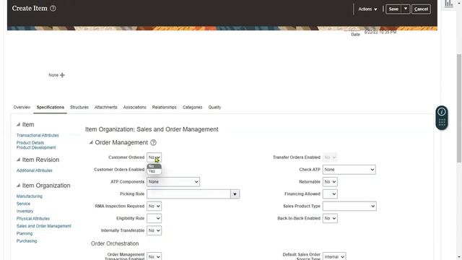Switch to Attachments tab

click(106, 108)
